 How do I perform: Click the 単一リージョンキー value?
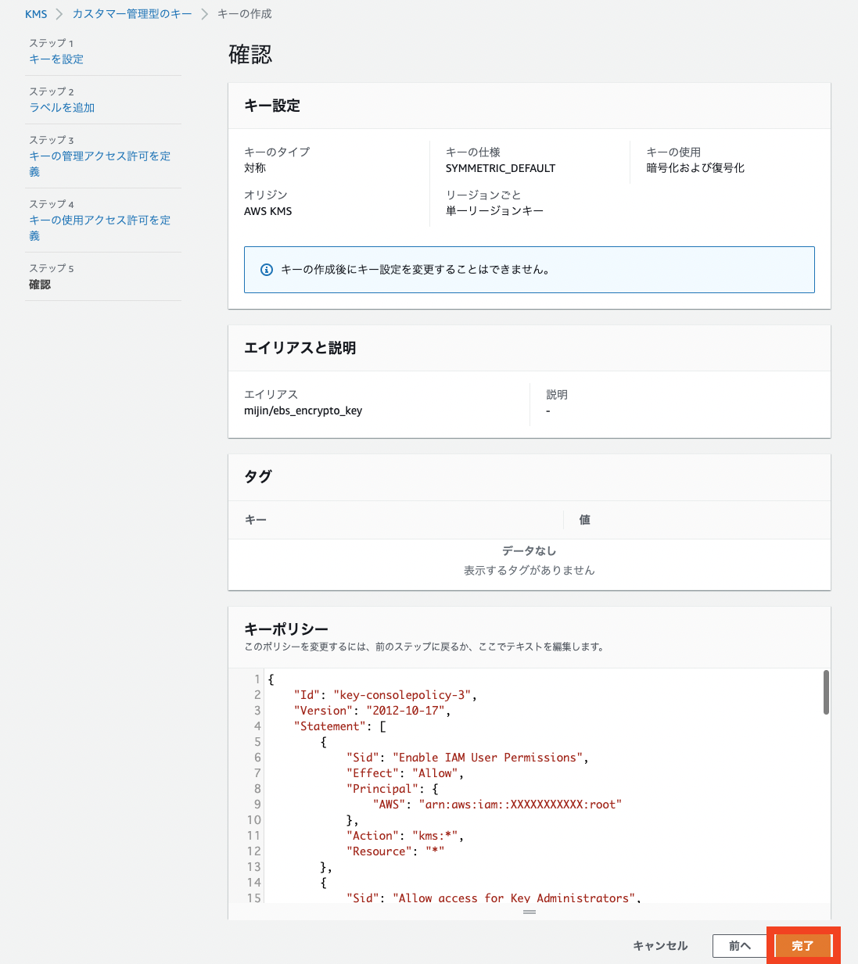[x=494, y=211]
